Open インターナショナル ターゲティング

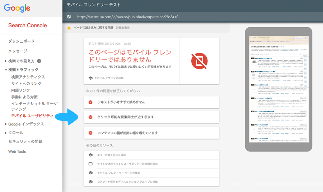(x=34, y=106)
